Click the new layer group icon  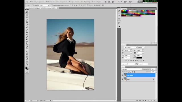148,101
